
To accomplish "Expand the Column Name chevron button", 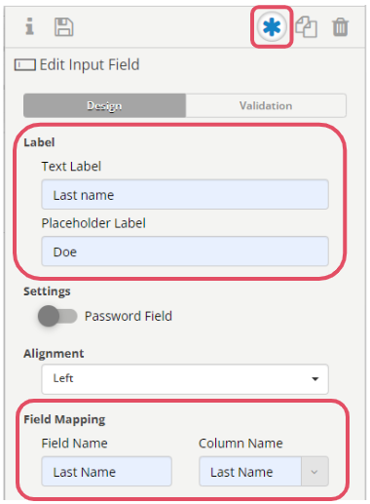I will (314, 472).
